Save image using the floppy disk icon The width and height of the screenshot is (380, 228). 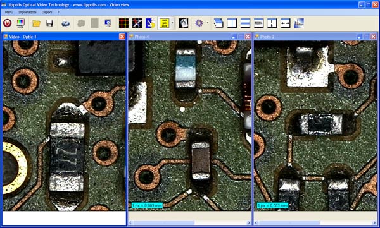point(49,23)
